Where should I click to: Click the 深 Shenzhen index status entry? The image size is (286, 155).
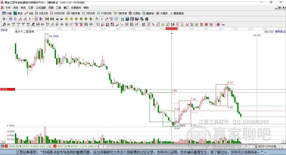pyautogui.click(x=76, y=146)
